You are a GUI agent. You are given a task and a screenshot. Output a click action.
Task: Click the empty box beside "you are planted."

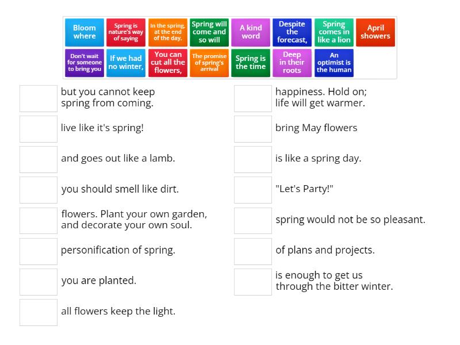point(38,282)
